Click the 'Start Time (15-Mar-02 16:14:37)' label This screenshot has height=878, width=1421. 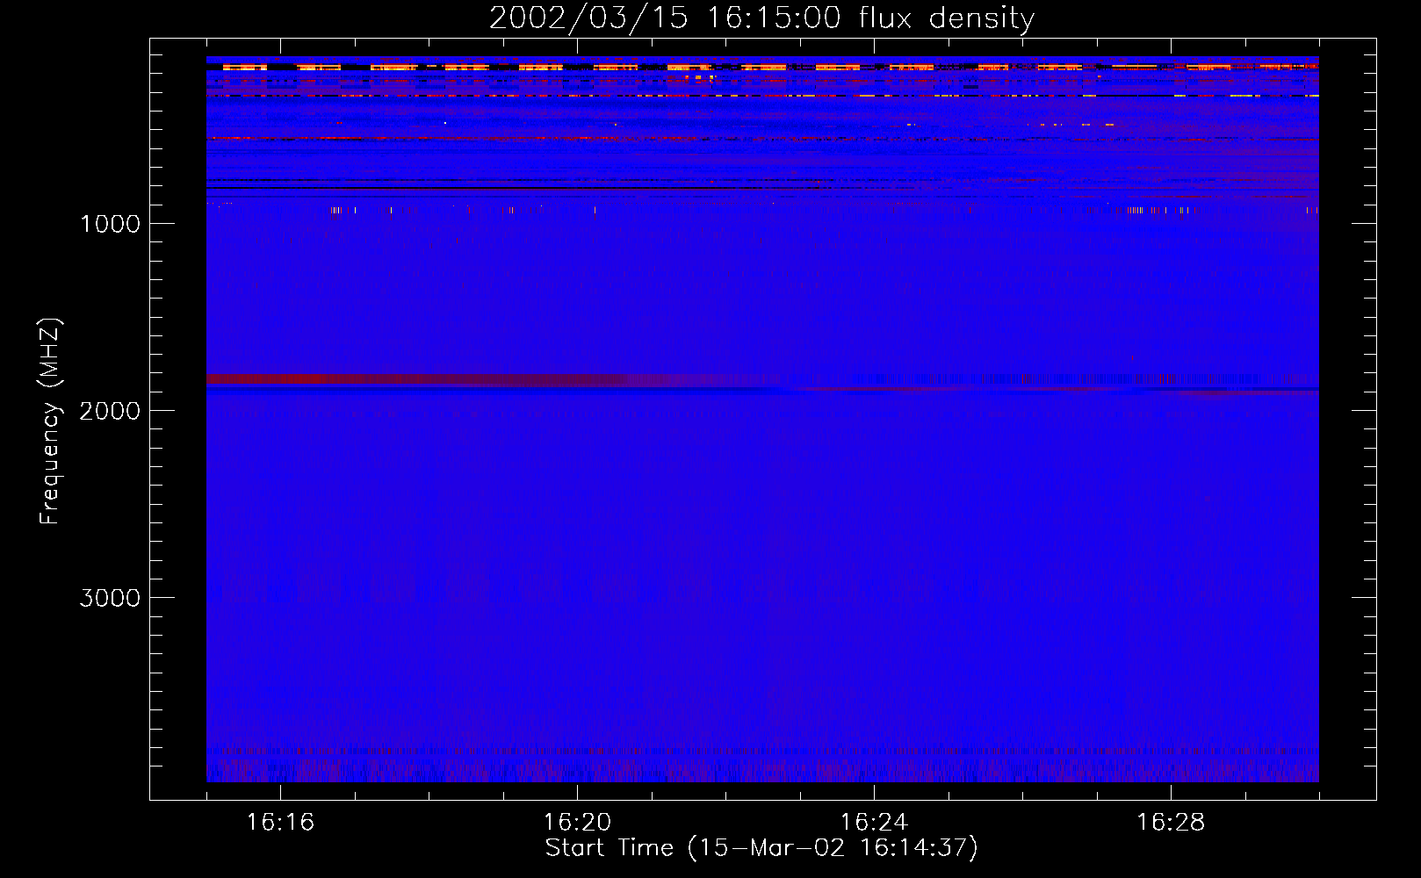(x=761, y=848)
